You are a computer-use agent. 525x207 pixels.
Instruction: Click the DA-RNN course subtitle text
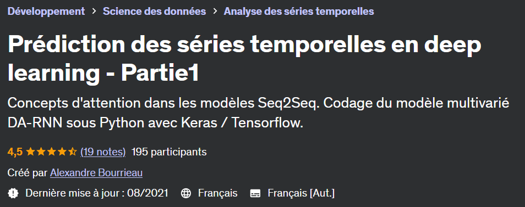(x=259, y=113)
